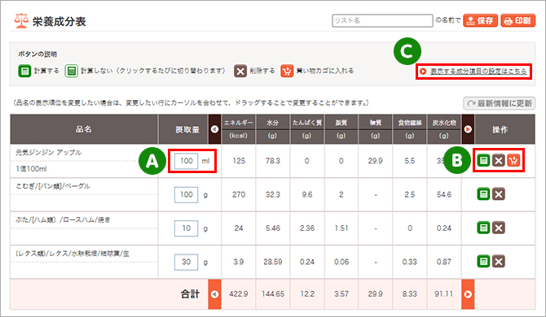Image resolution: width=546 pixels, height=317 pixels.
Task: Delete the ベーグル row
Action: (x=498, y=194)
